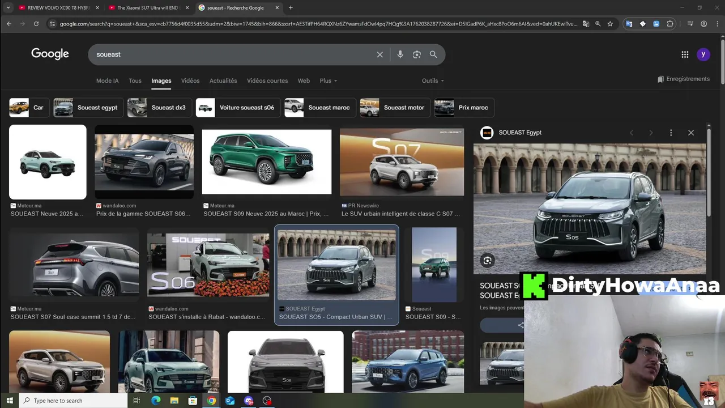Open Microsoft Store from taskbar
The height and width of the screenshot is (408, 725).
point(193,401)
